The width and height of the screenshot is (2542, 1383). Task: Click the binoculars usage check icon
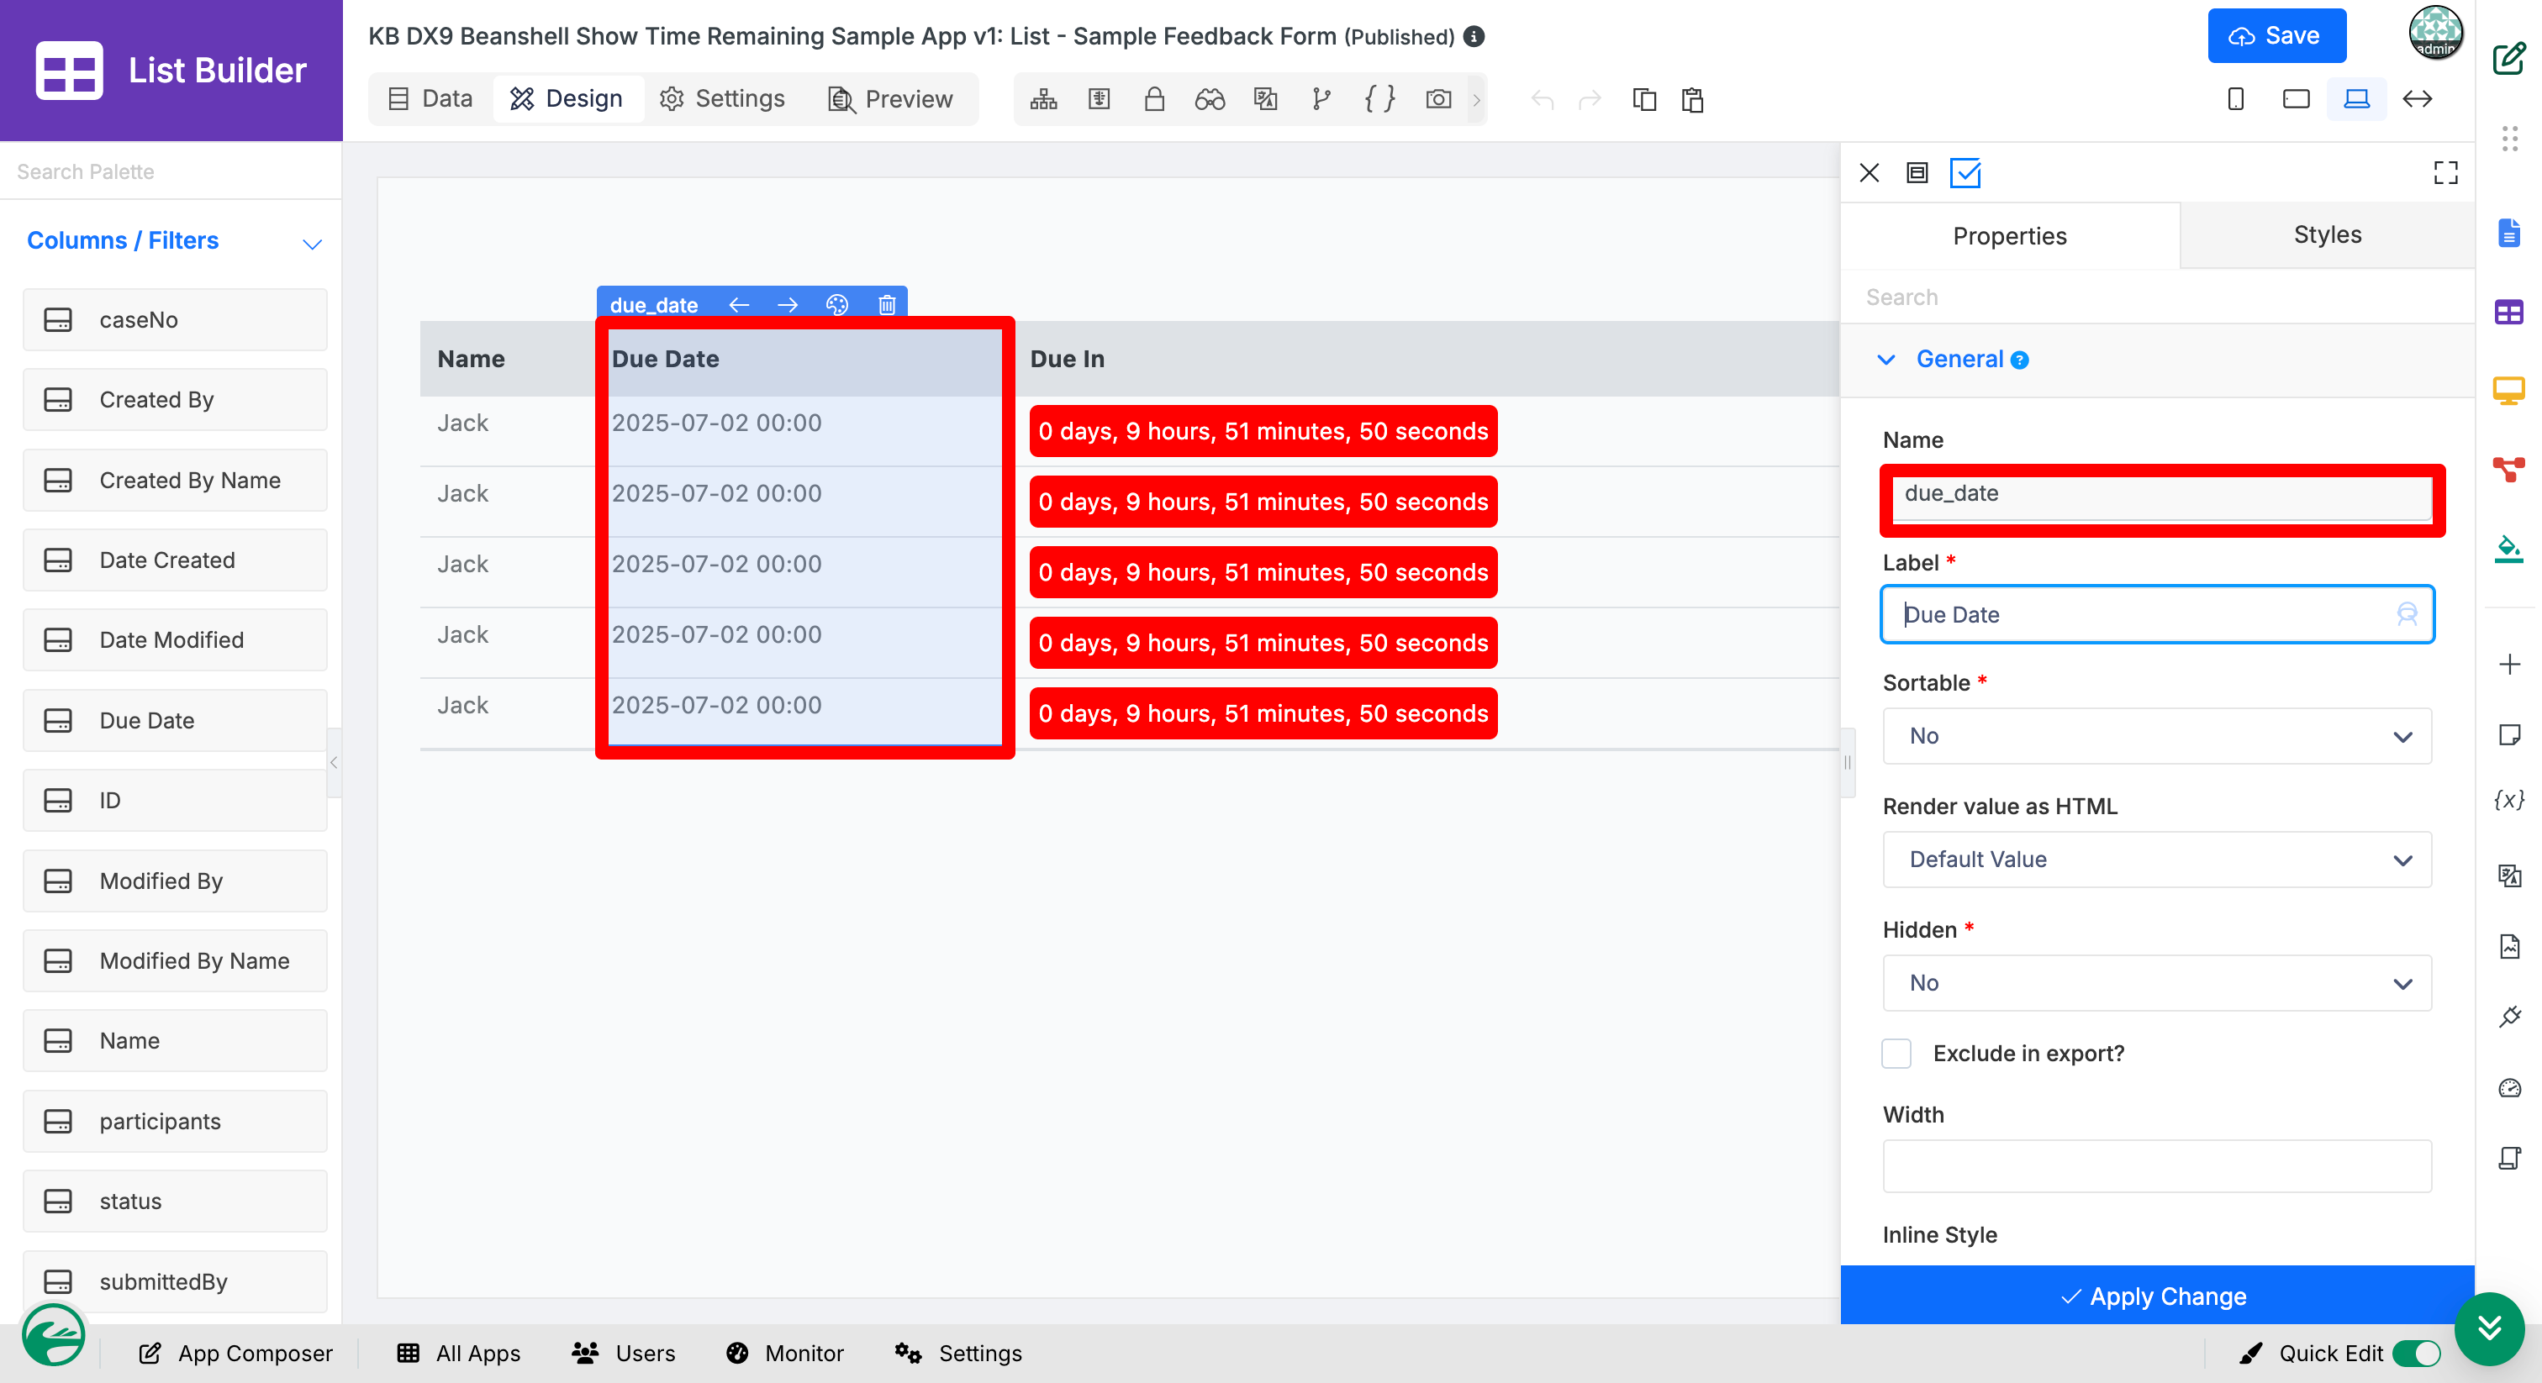(x=1209, y=98)
